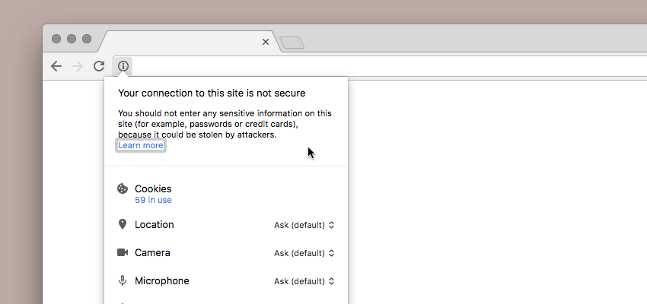Close the current tab with the X
647x304 pixels.
(266, 42)
